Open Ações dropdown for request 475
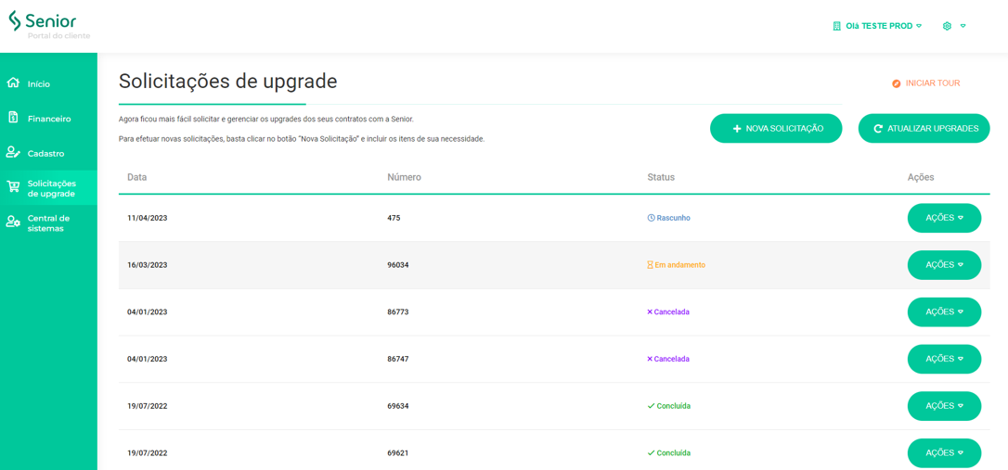 944,218
